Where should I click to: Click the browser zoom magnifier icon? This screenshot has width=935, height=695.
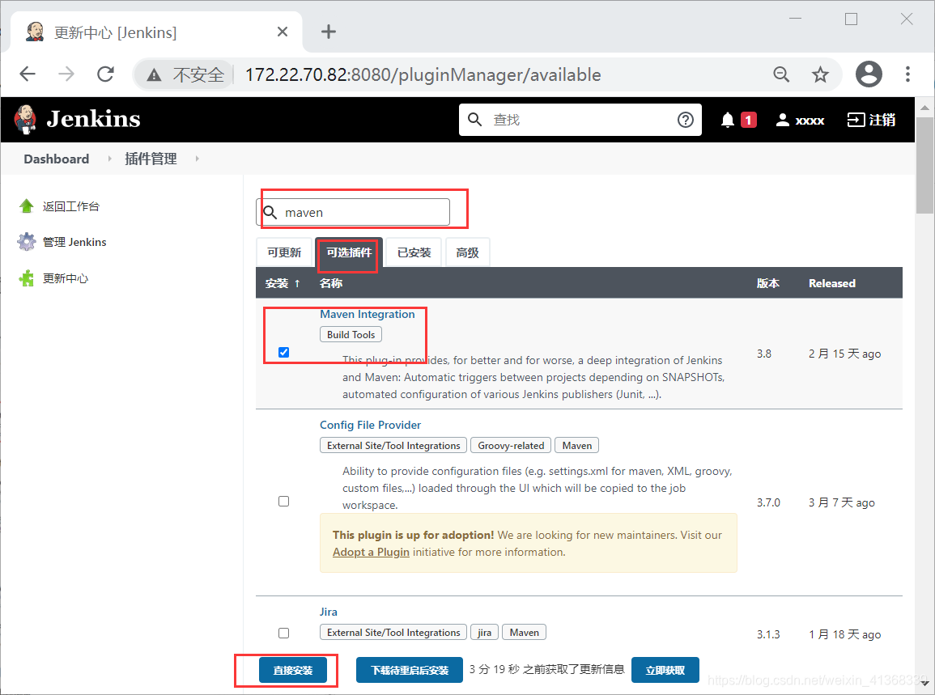[x=781, y=74]
